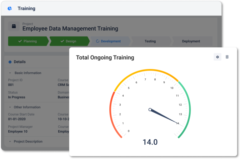Select the Testing stage tab

pyautogui.click(x=150, y=41)
